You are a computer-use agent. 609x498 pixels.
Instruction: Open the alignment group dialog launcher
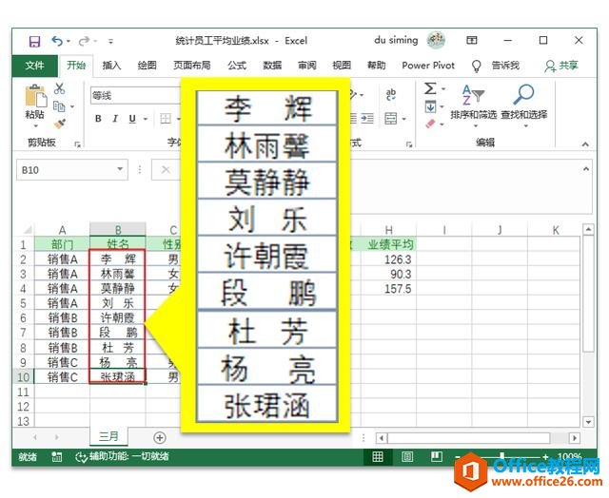(x=408, y=144)
